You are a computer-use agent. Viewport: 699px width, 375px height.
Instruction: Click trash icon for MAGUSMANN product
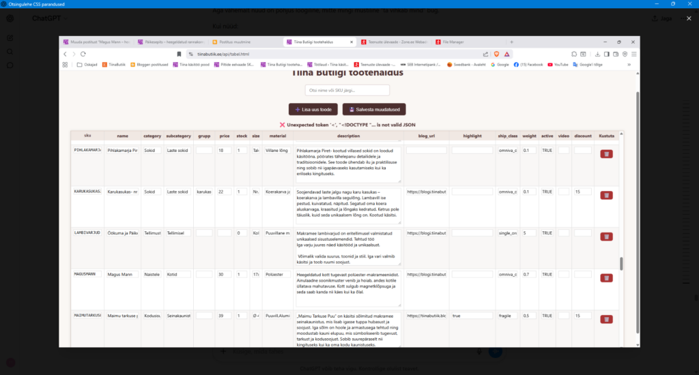point(606,278)
